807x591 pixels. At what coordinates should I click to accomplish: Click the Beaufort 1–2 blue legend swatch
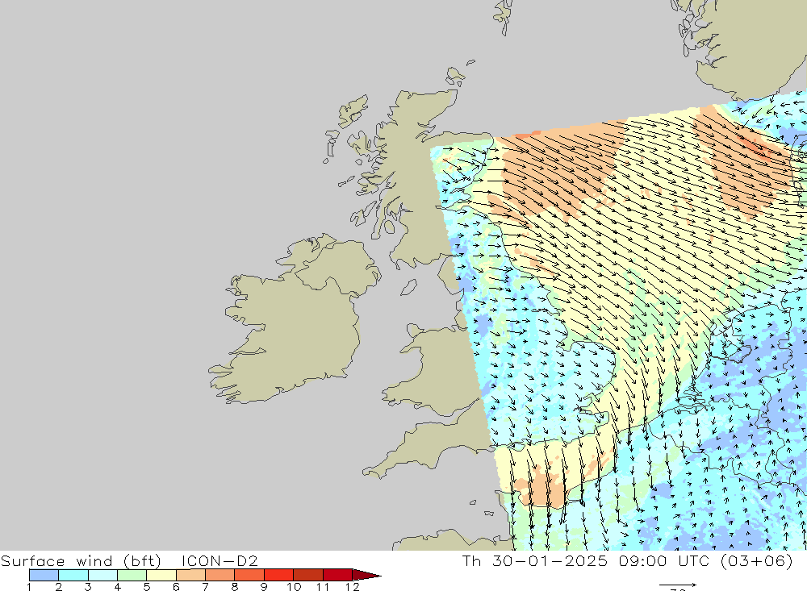tap(44, 575)
